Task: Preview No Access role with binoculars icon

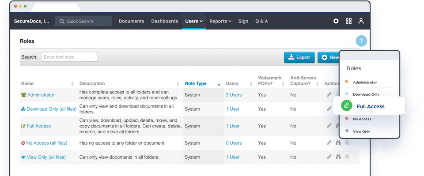Action: (x=338, y=142)
